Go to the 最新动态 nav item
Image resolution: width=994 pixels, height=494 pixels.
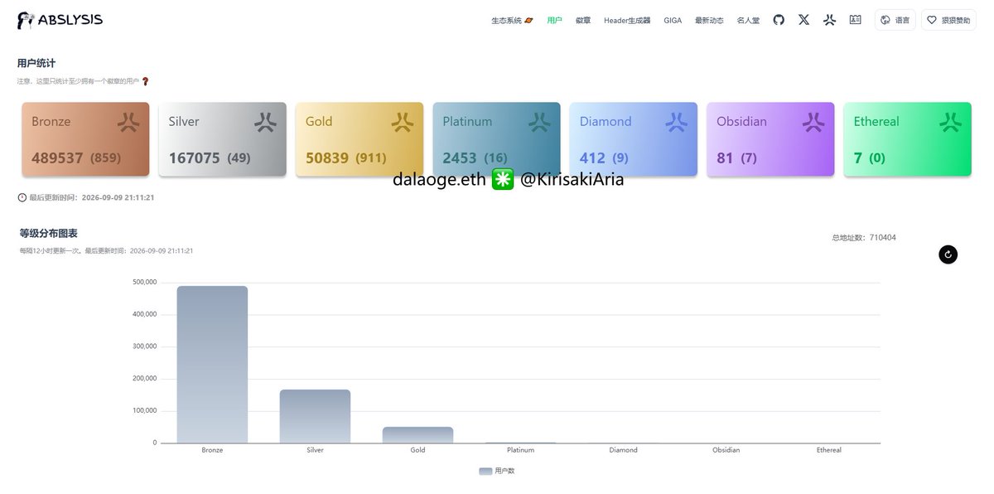coord(709,20)
